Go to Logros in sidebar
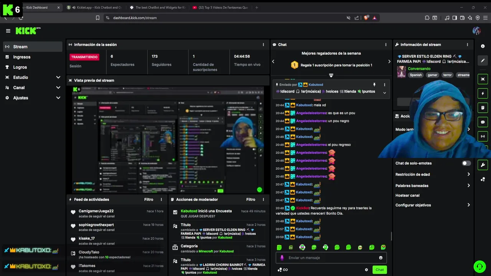 click(33, 67)
